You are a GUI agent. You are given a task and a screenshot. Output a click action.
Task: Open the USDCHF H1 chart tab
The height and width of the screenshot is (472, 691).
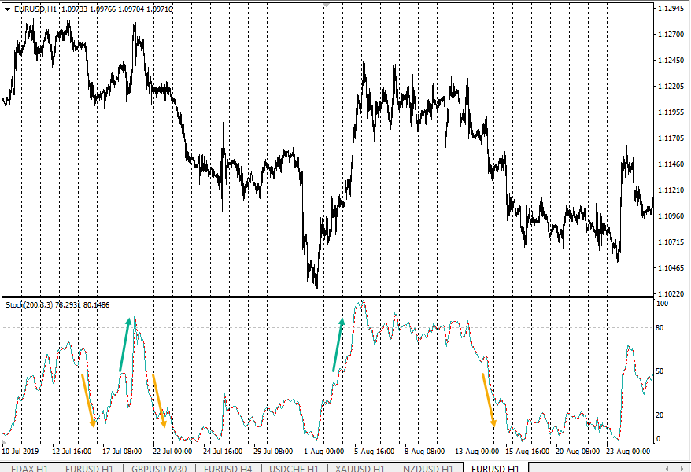(294, 468)
